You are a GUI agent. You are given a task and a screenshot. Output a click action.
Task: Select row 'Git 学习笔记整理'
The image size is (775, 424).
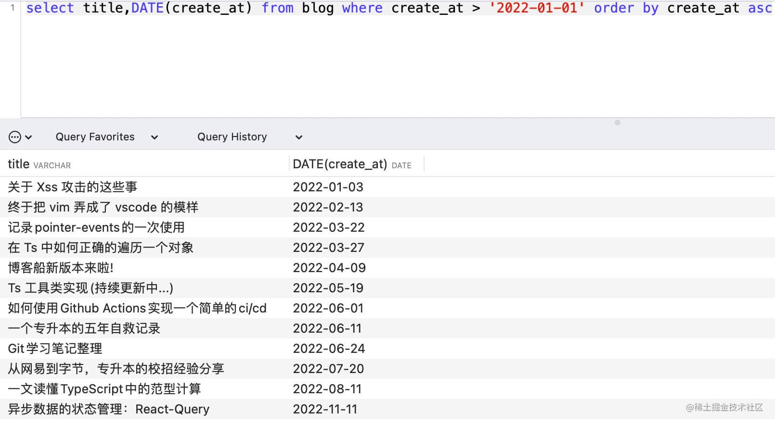point(387,349)
